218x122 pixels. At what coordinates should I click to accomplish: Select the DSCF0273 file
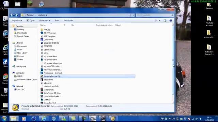coord(48,46)
